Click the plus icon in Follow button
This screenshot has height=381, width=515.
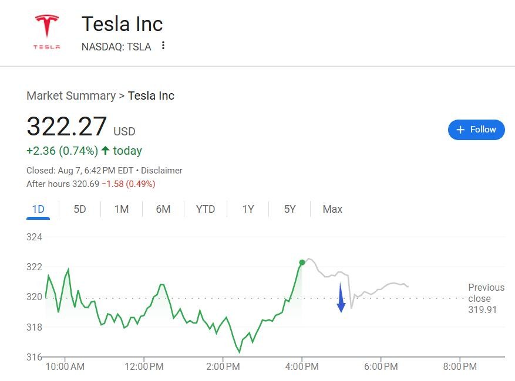click(460, 130)
